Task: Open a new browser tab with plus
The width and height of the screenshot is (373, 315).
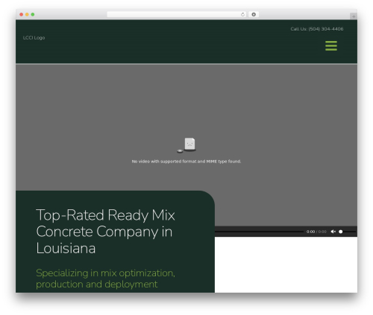Action: tap(354, 16)
